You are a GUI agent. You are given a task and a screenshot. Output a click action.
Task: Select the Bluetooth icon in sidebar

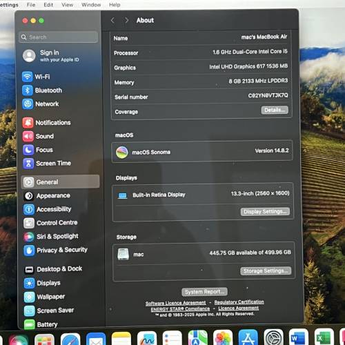(28, 90)
